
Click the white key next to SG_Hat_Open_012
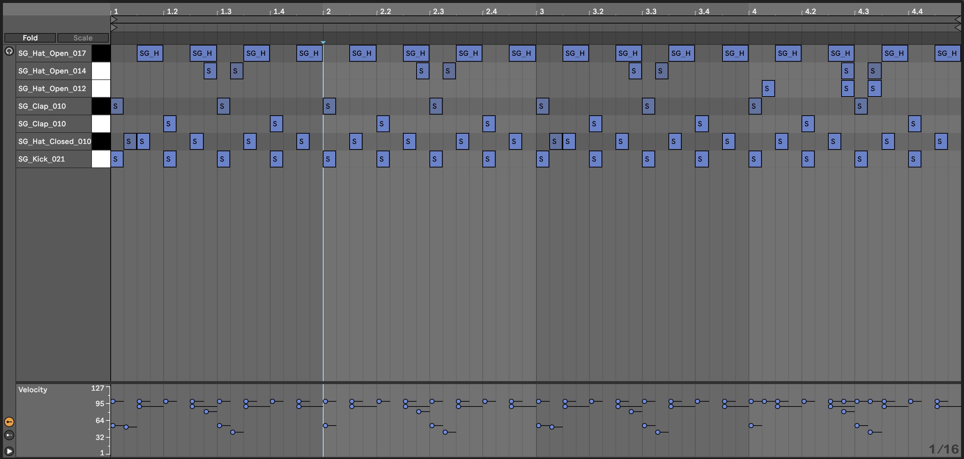coord(101,88)
